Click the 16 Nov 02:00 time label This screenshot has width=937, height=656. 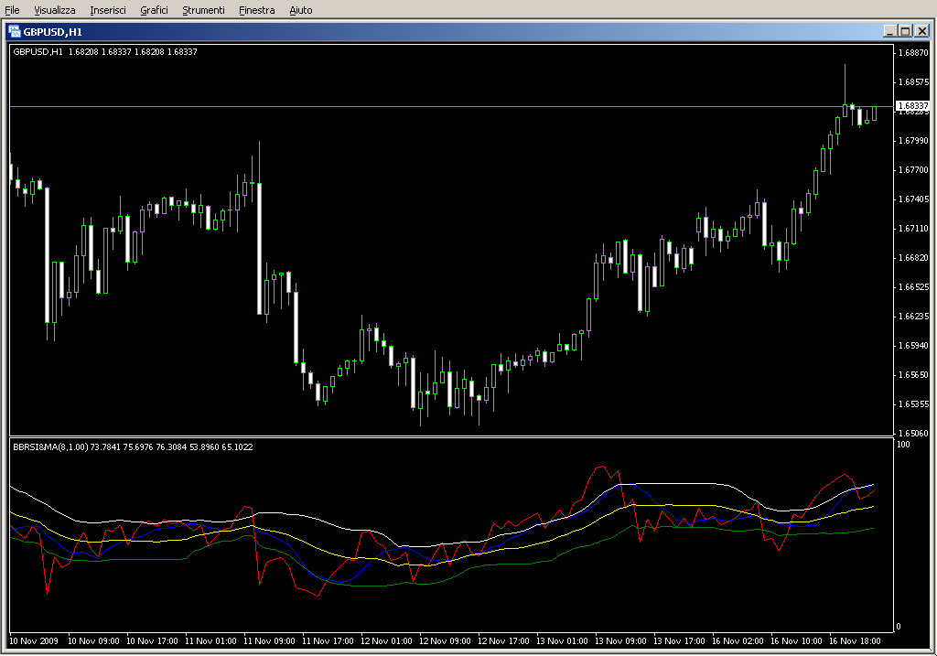tap(738, 641)
